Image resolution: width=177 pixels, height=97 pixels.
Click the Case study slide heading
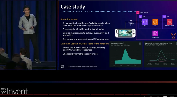click(73, 7)
